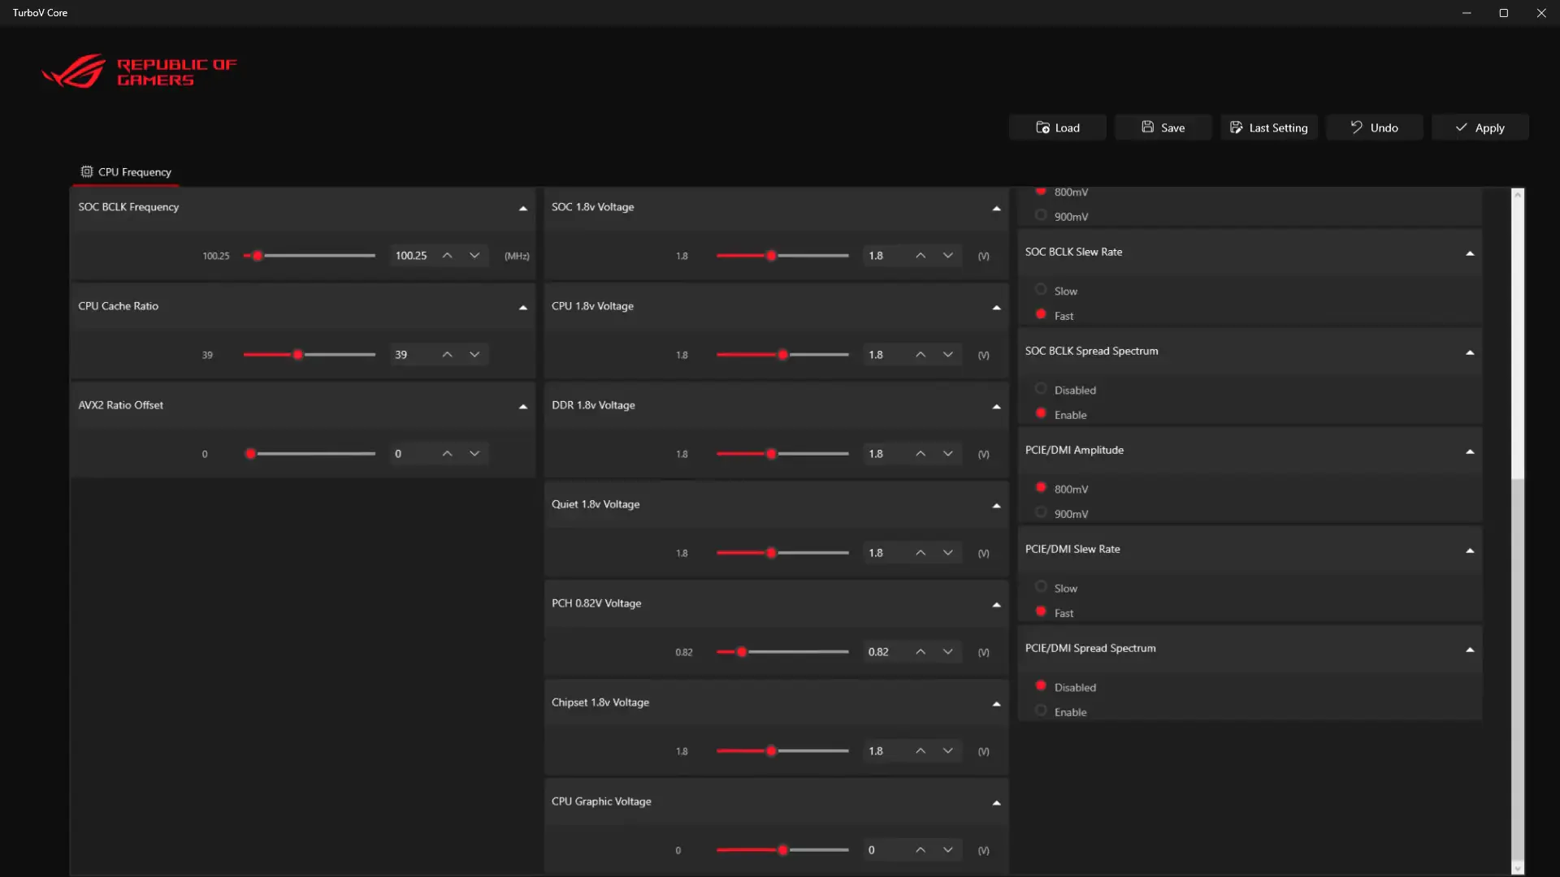Open the CPU Frequency tab
The image size is (1560, 877).
tap(126, 172)
